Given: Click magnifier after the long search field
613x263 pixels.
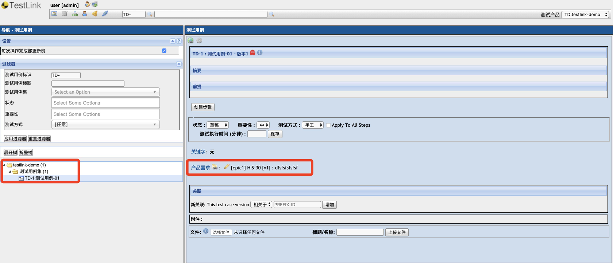Looking at the screenshot, I should click(x=271, y=14).
